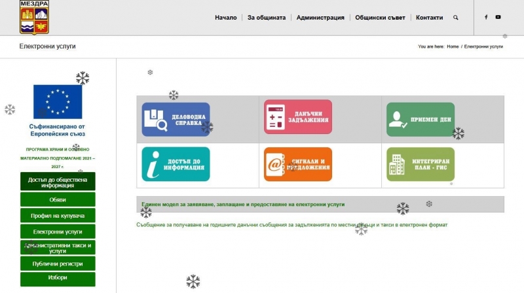This screenshot has height=293, width=524.
Task: Open the Достъп до информация tile
Action: point(176,164)
